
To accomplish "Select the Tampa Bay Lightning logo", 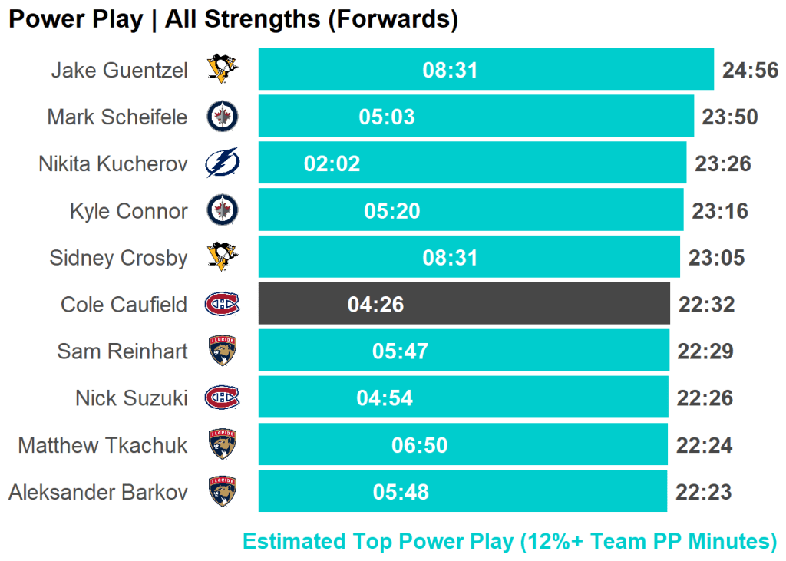I will pos(223,163).
